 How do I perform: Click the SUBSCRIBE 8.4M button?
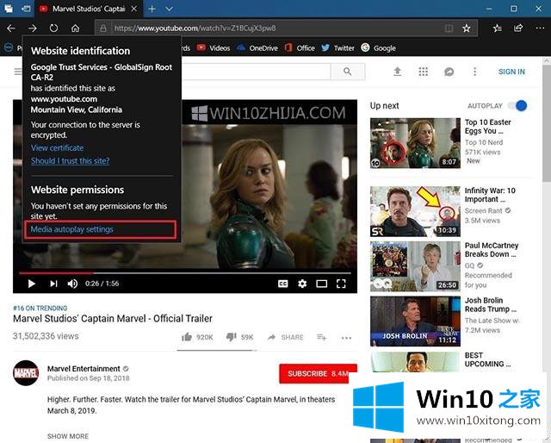(318, 374)
